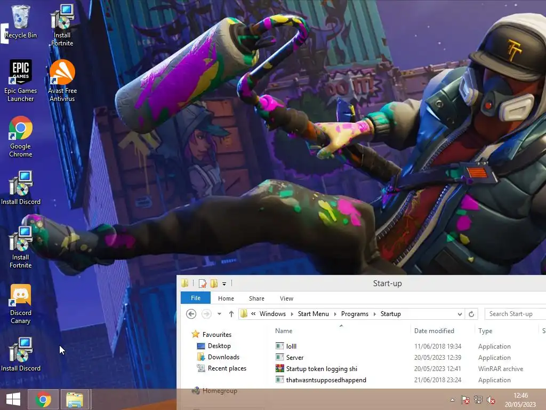Go up one folder level

click(x=231, y=314)
